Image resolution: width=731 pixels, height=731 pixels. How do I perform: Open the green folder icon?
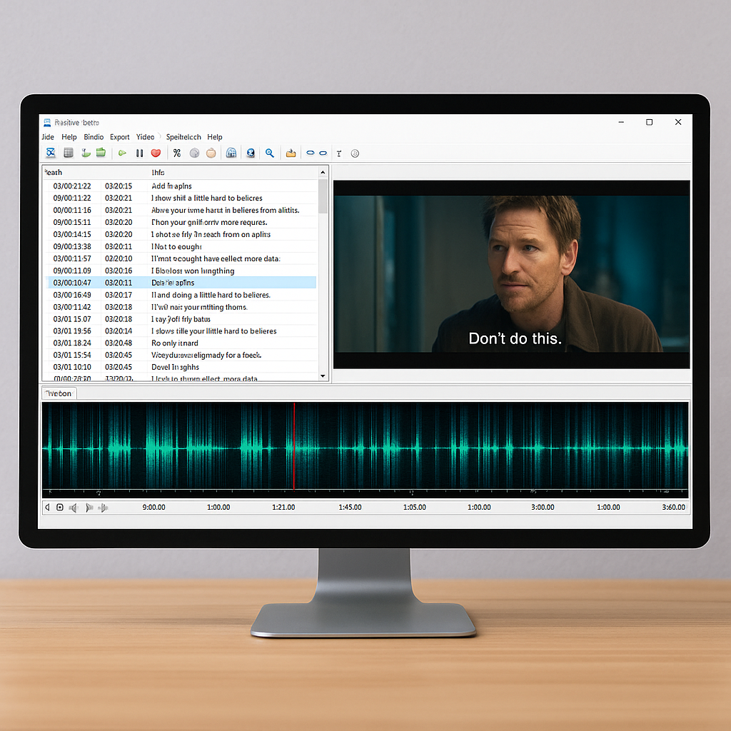pyautogui.click(x=101, y=153)
